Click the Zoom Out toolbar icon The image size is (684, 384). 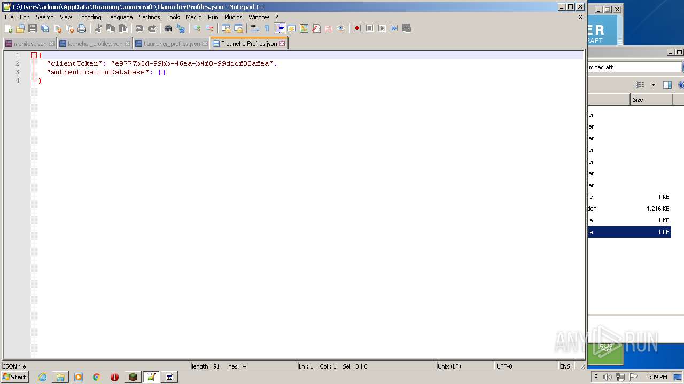(x=209, y=28)
